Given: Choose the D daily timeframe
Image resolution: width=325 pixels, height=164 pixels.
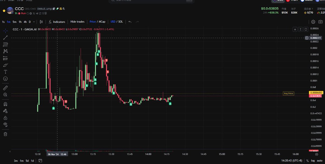Looking at the screenshot, I should [30, 22].
